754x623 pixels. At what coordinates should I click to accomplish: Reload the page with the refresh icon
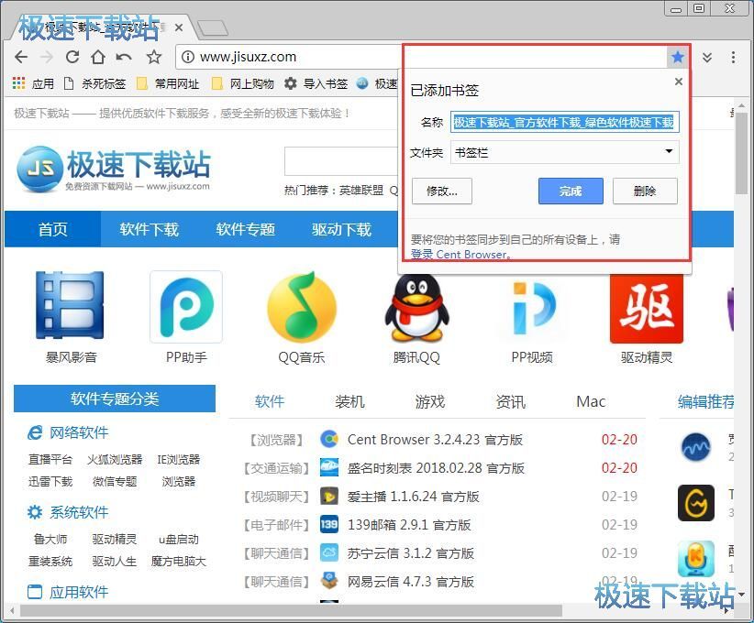coord(72,57)
